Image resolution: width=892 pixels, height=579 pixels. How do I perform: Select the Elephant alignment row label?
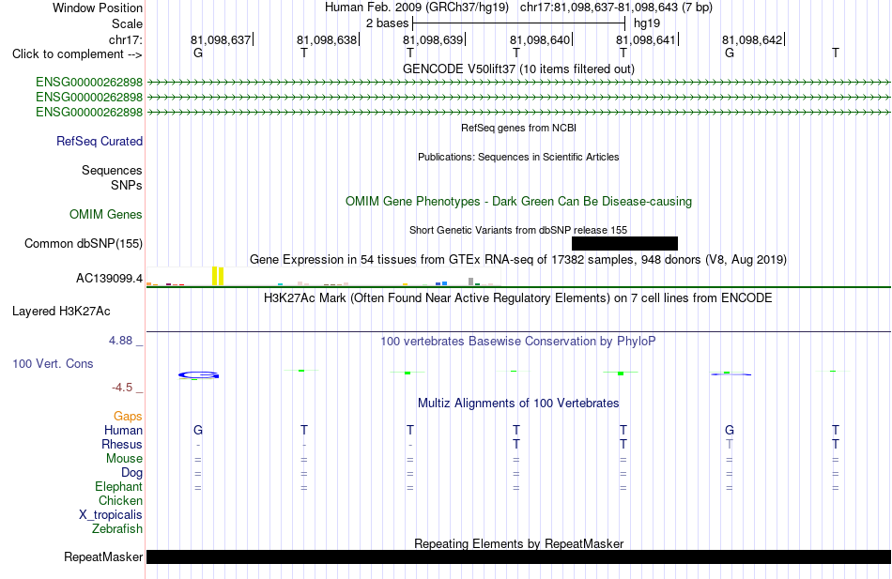coord(118,486)
